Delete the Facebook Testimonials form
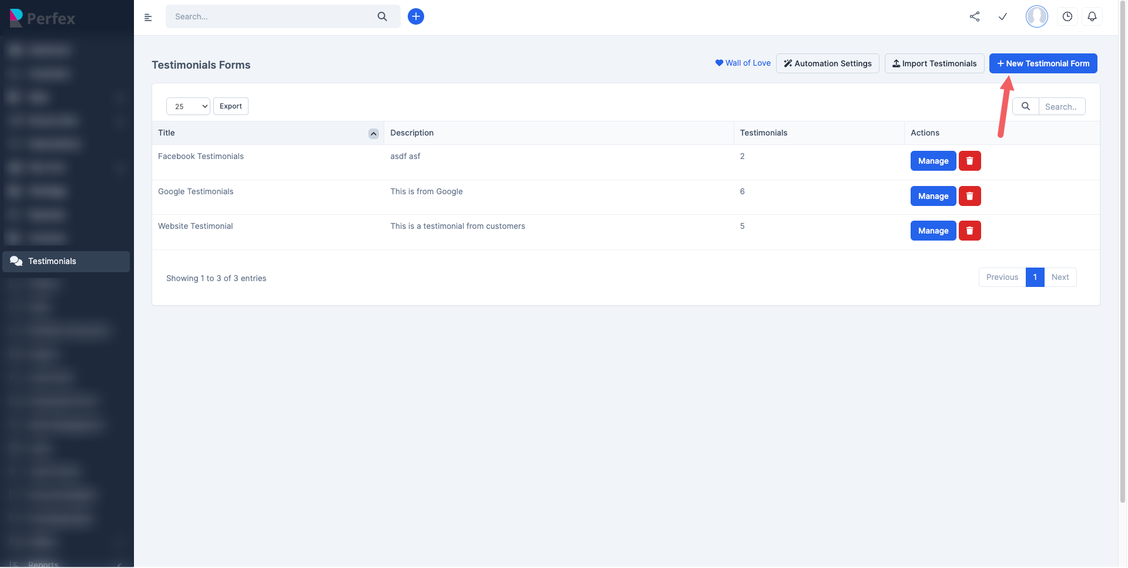The image size is (1128, 568). (x=970, y=161)
